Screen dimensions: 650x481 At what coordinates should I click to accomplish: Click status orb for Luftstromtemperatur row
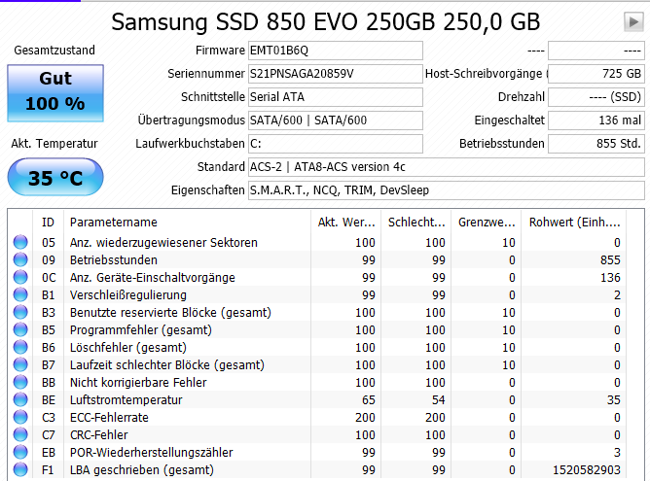(x=20, y=399)
